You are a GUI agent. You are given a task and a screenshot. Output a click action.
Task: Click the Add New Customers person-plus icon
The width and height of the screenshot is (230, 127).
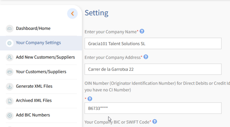(10, 57)
